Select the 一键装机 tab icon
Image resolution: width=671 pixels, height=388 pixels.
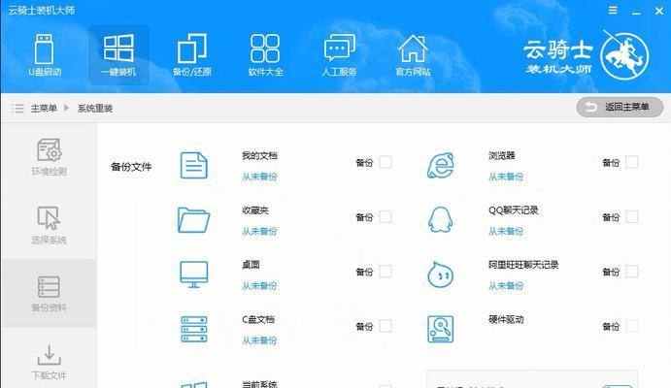tap(118, 48)
